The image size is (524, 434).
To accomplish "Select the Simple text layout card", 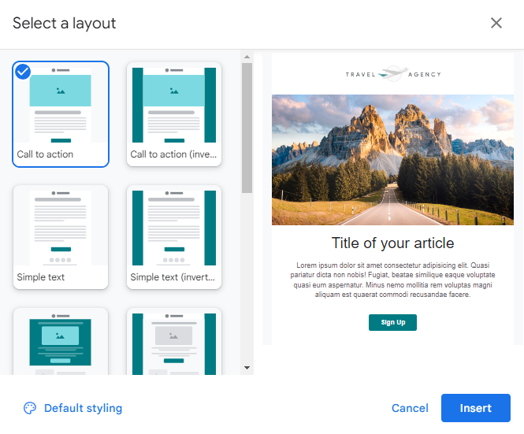I will (61, 237).
